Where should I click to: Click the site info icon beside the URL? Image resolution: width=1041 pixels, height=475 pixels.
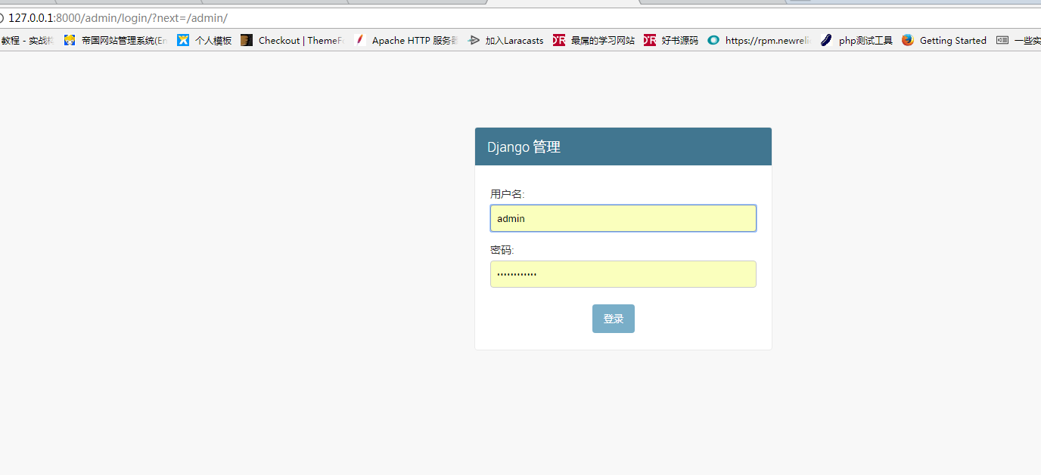tap(2, 18)
